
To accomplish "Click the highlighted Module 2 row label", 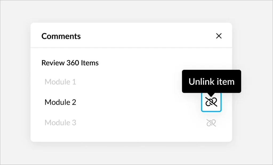I will pyautogui.click(x=60, y=102).
